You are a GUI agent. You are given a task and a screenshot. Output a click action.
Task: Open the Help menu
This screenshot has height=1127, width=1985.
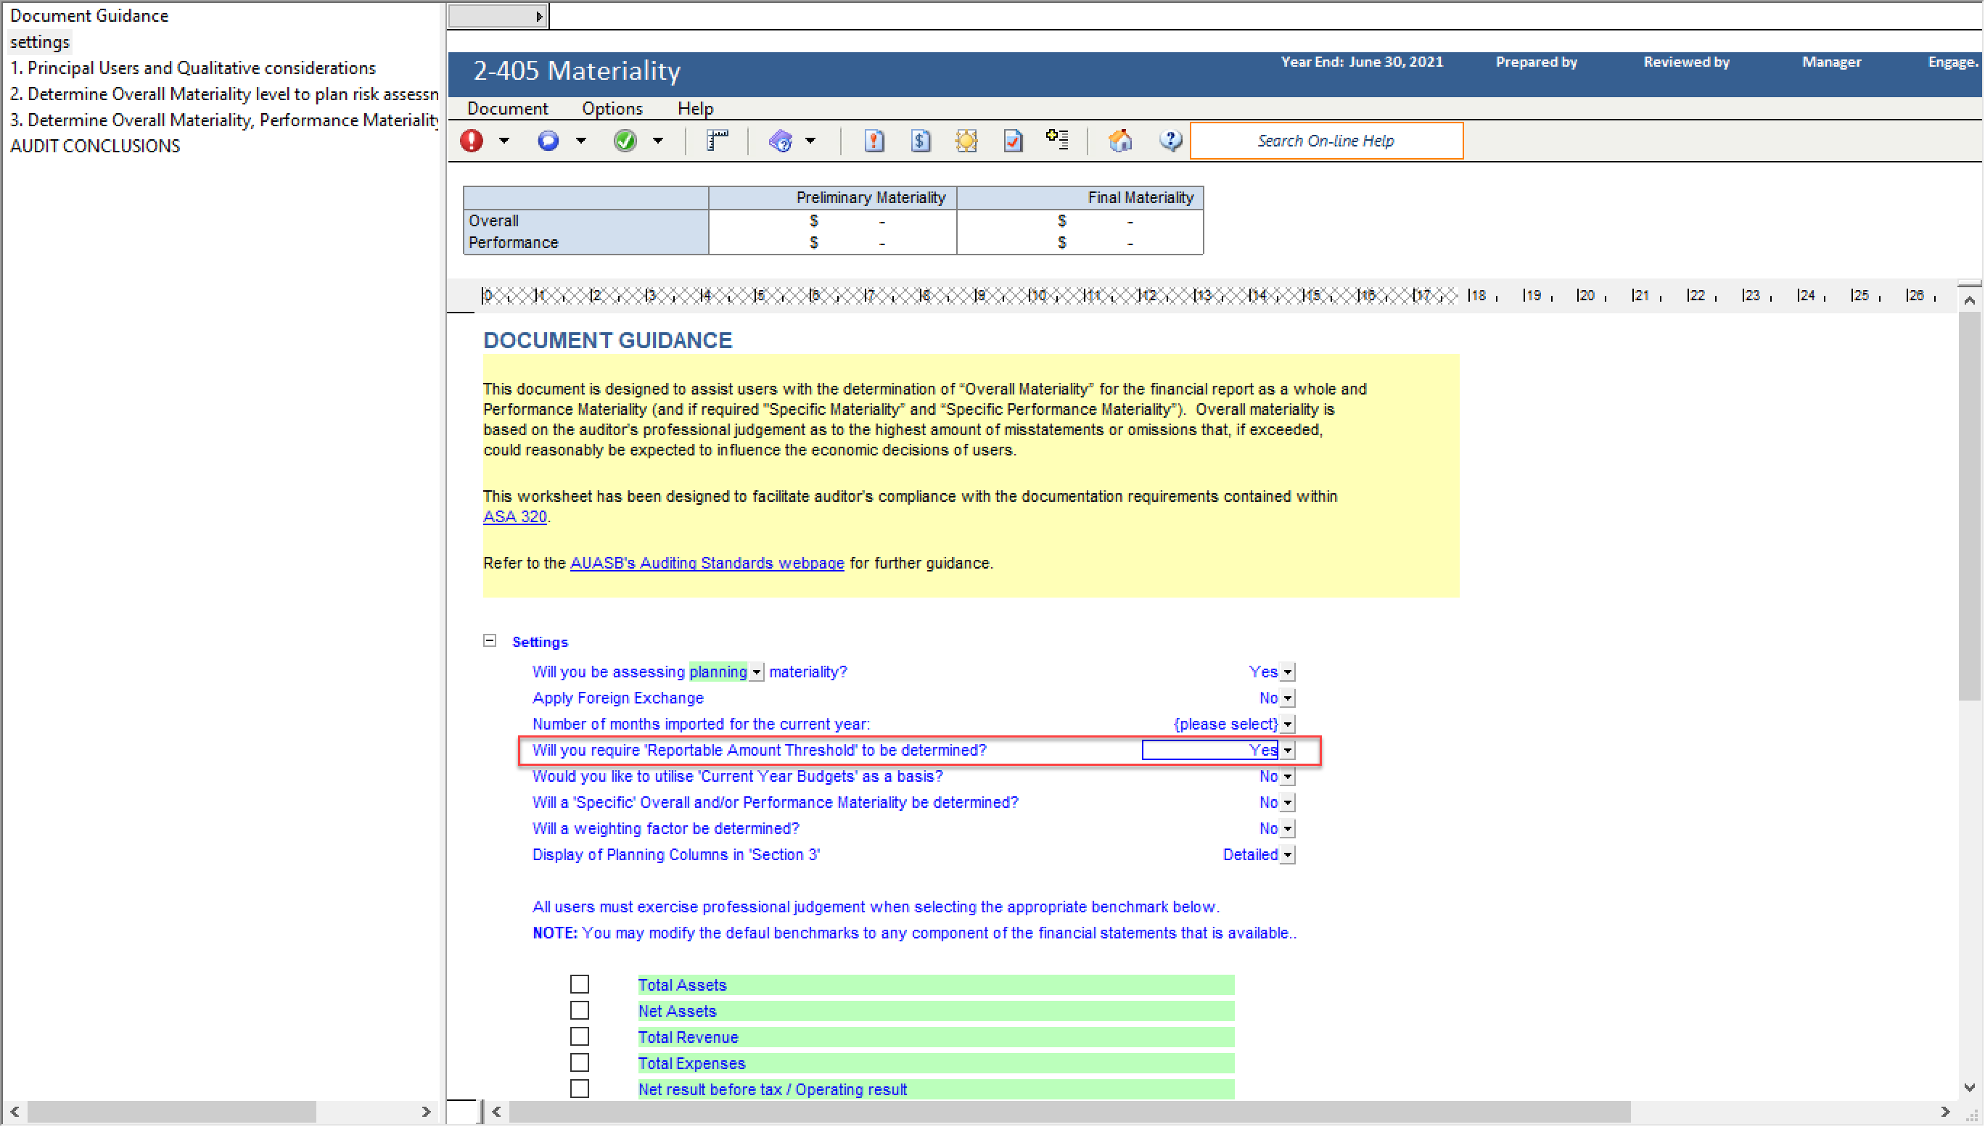pos(694,108)
